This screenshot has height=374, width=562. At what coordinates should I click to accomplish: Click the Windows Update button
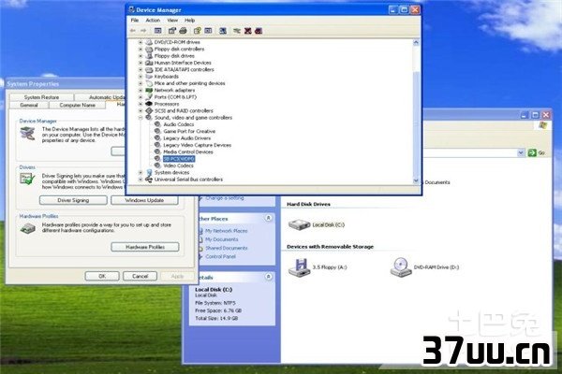144,200
